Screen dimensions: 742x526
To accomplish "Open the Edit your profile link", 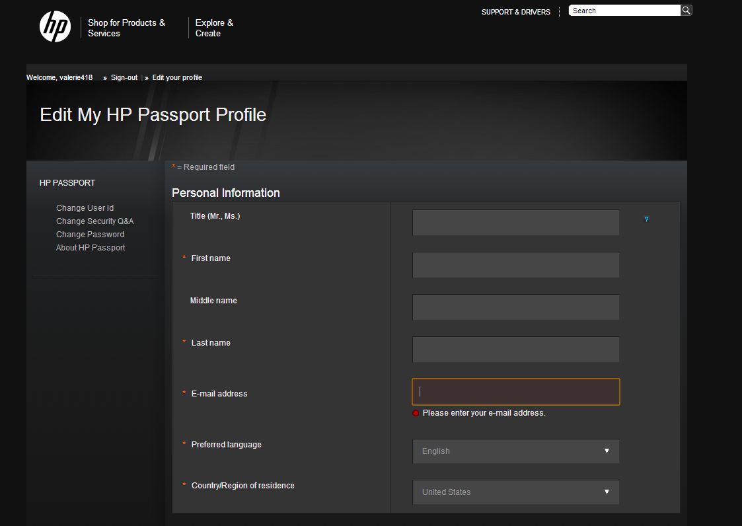I will (177, 78).
